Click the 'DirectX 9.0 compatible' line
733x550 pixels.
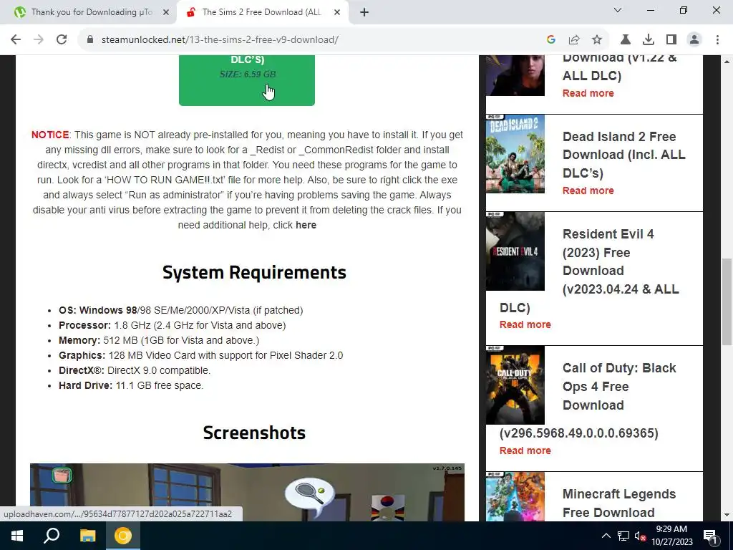135,370
